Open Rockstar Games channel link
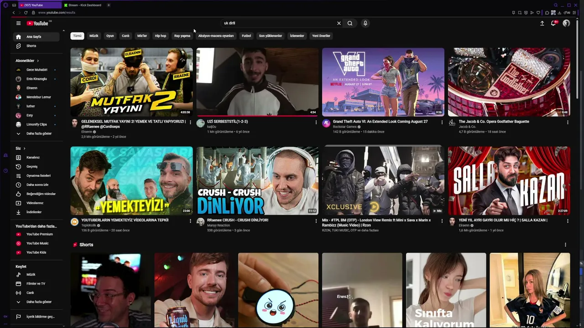The height and width of the screenshot is (328, 584). coord(344,127)
